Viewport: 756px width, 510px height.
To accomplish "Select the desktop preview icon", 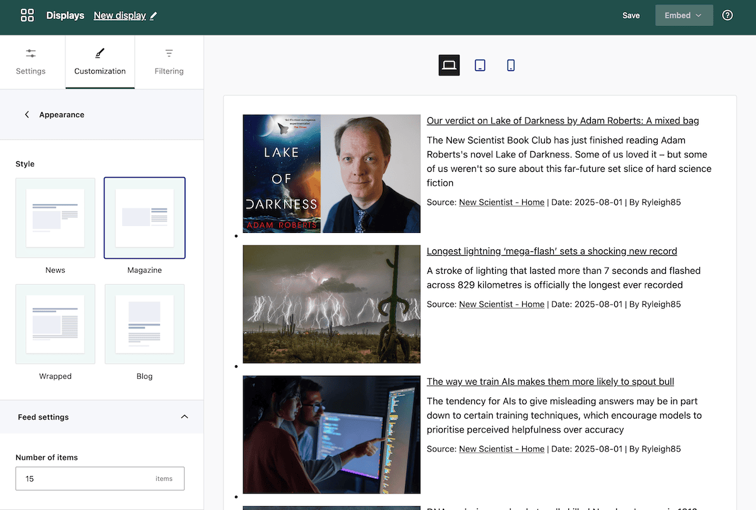I will coord(449,65).
